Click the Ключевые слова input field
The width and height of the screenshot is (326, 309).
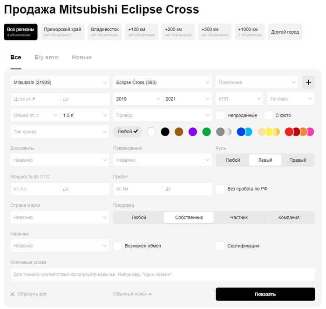[163, 275]
